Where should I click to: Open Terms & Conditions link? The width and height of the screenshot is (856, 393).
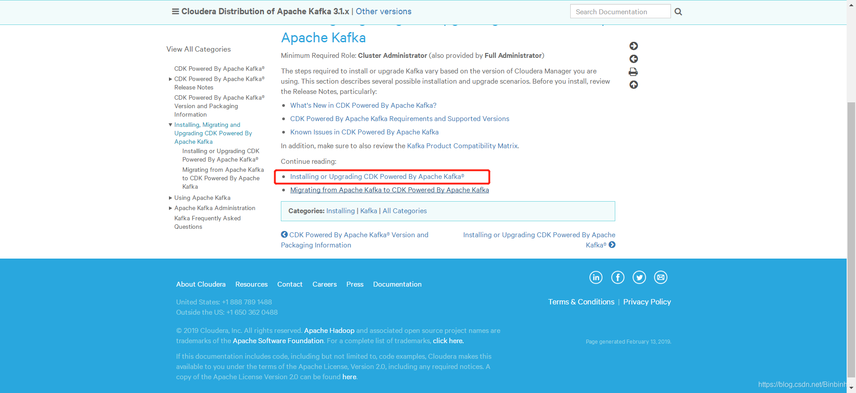581,302
